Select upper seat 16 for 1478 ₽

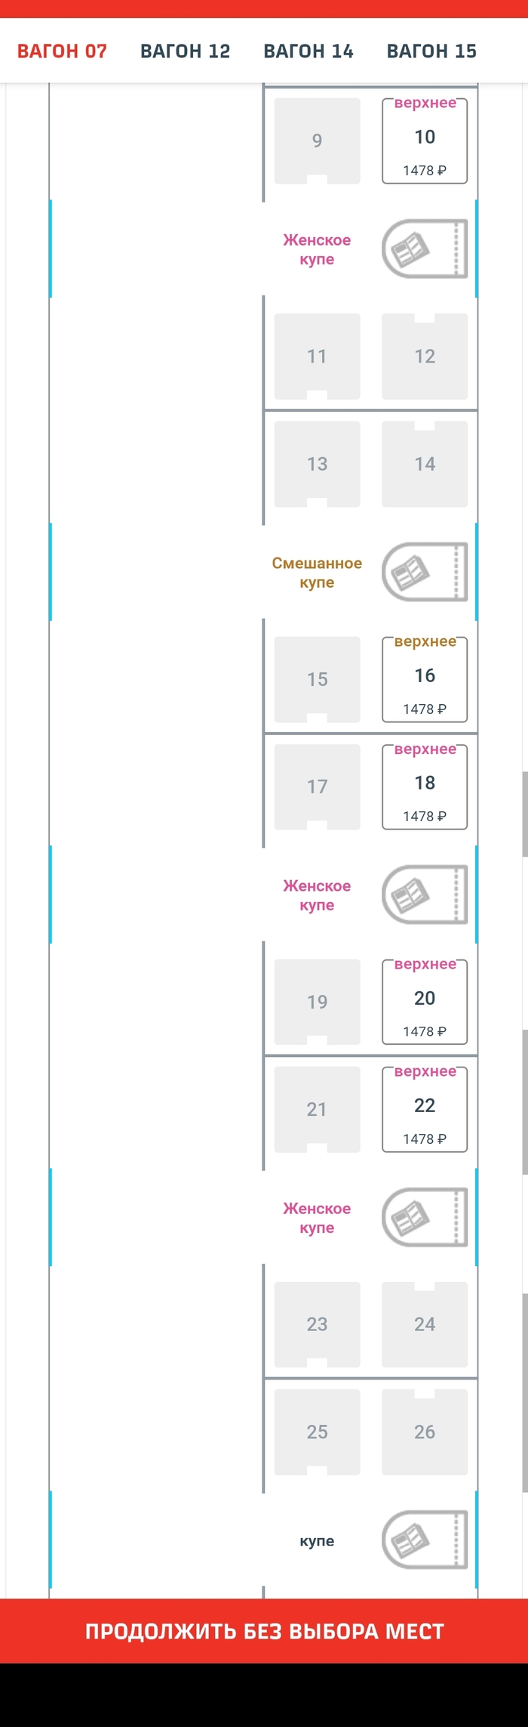[x=425, y=679]
